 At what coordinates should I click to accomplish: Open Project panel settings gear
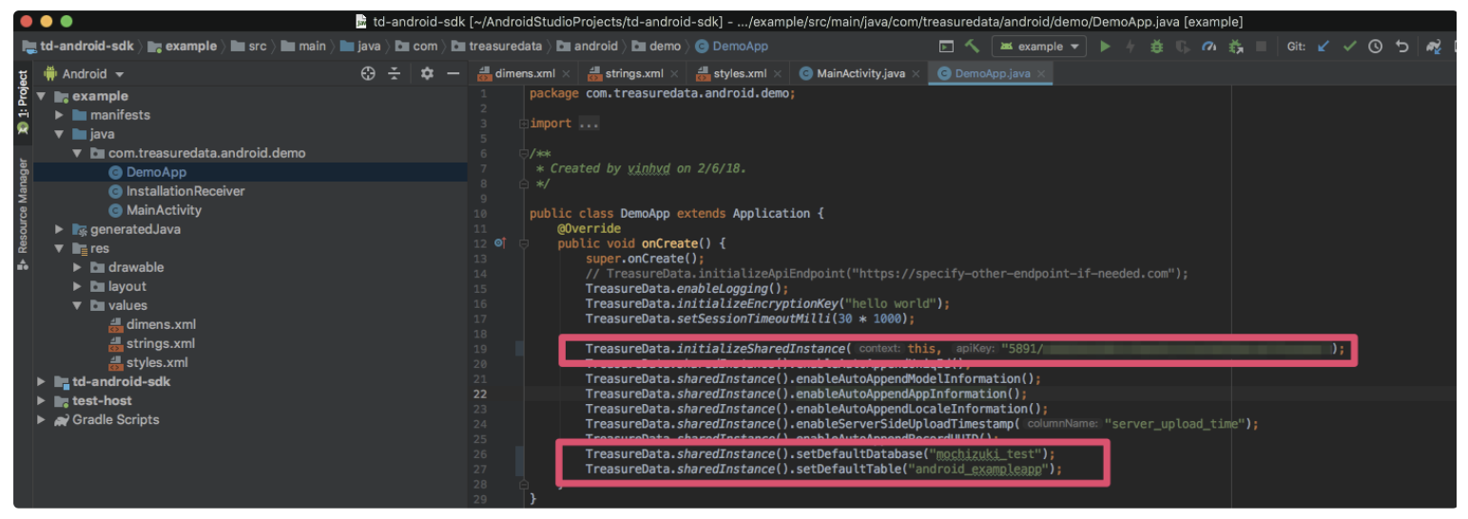[427, 74]
